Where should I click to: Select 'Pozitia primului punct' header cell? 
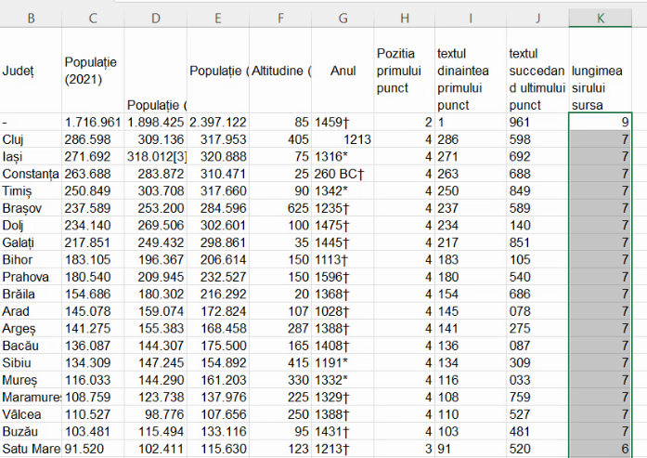point(403,72)
